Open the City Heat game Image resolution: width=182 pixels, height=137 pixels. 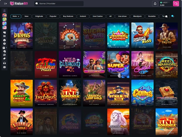[x=94, y=64]
